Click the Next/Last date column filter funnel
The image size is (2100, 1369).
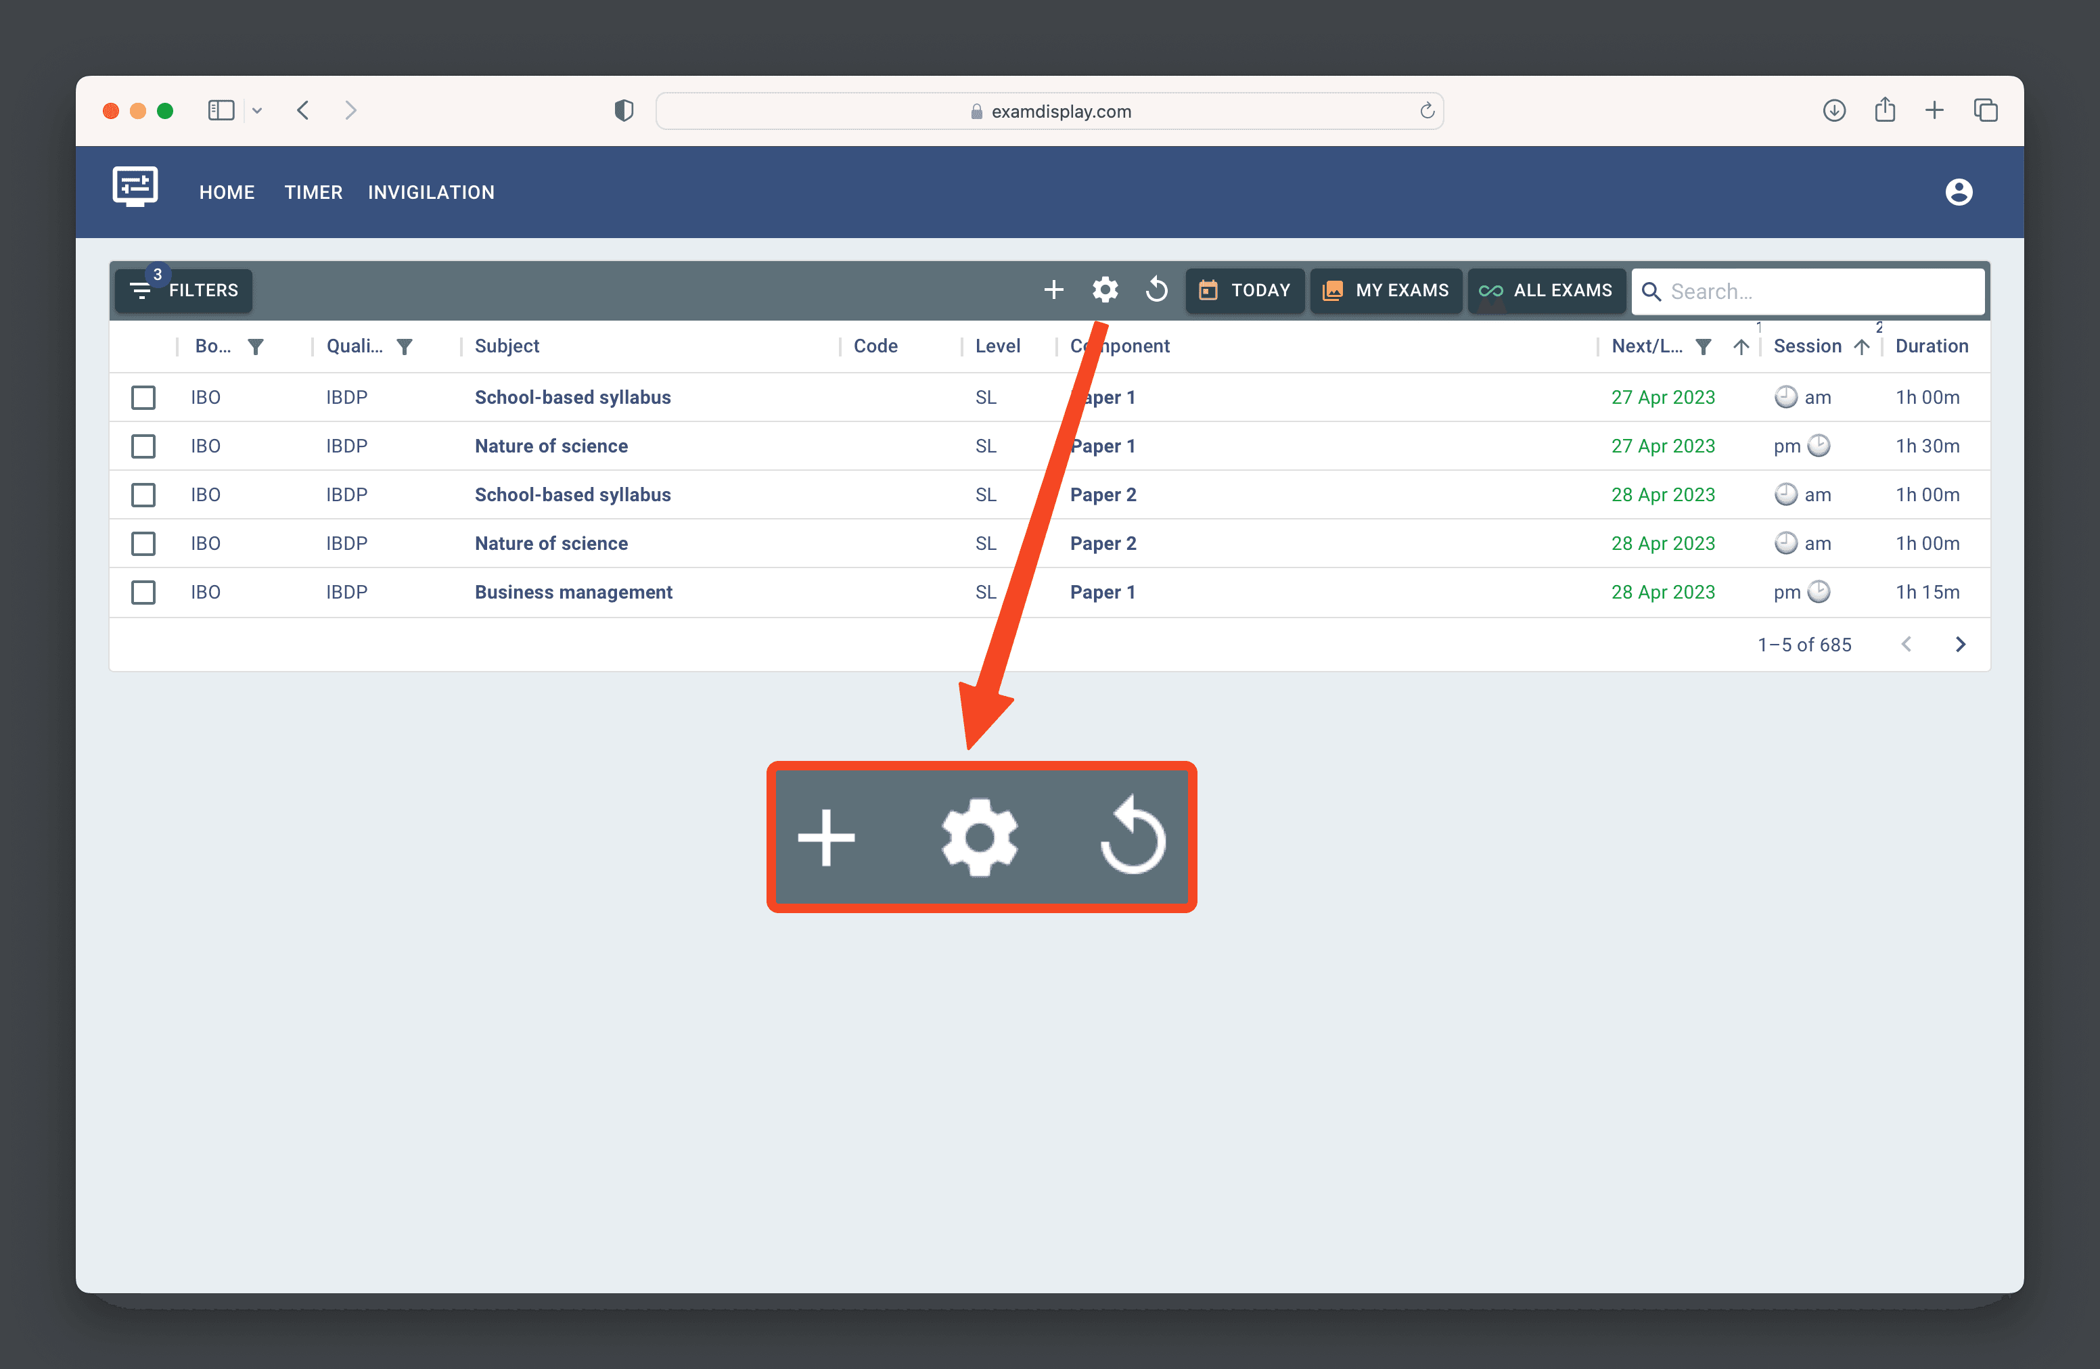pos(1703,347)
